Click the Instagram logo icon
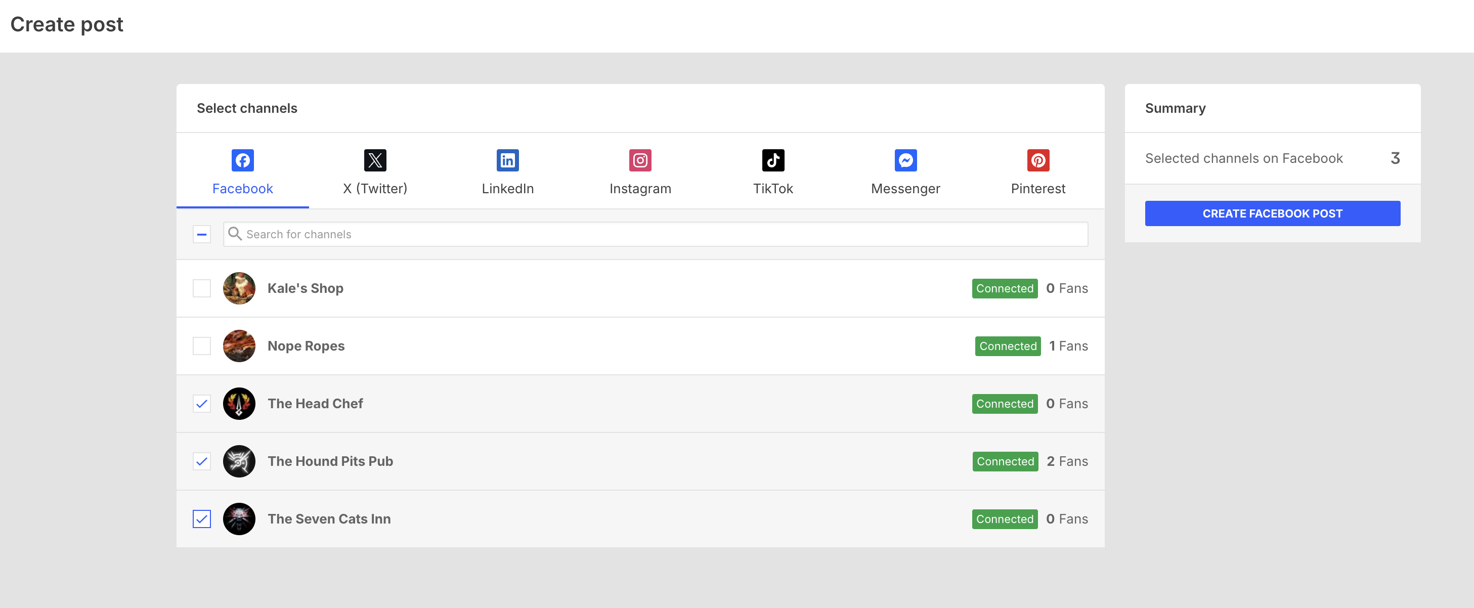The width and height of the screenshot is (1474, 608). pos(640,160)
